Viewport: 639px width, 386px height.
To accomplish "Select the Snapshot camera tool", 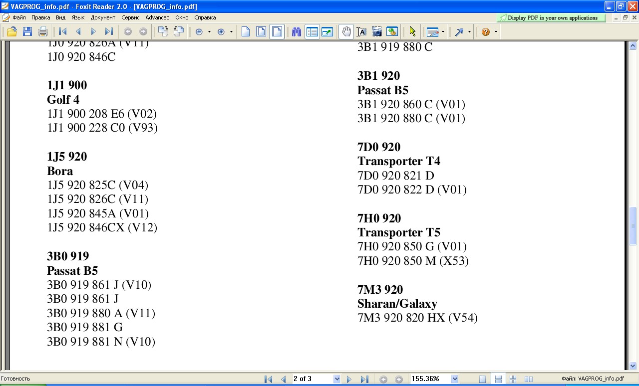I will [x=377, y=31].
